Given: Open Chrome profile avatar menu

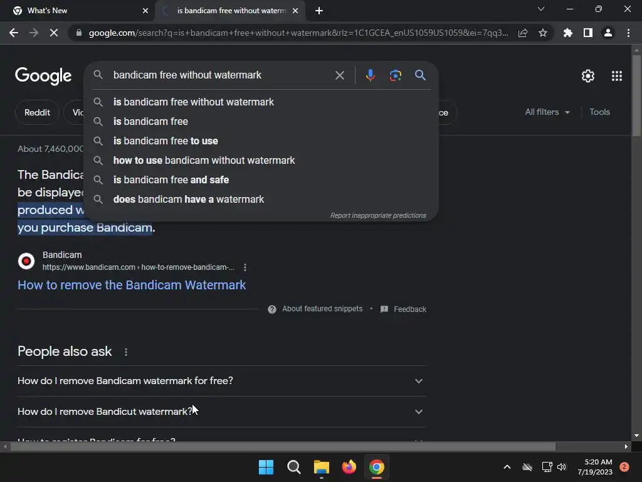Looking at the screenshot, I should 608,33.
